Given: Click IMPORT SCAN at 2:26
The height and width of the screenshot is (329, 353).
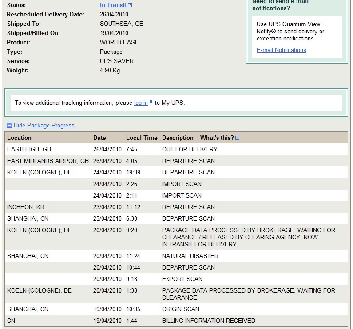Looking at the screenshot, I should click(182, 184).
